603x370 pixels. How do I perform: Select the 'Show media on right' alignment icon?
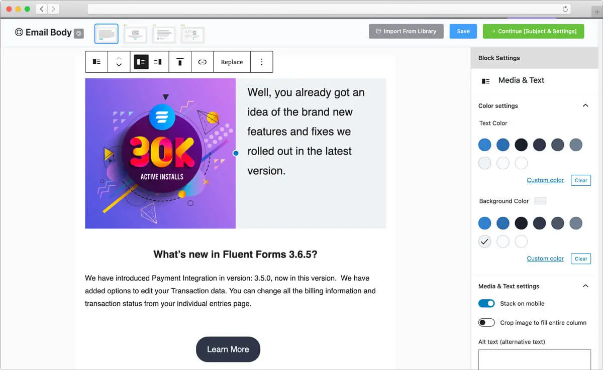[x=157, y=62]
